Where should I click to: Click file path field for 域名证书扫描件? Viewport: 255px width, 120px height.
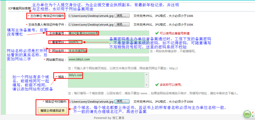pos(91,101)
